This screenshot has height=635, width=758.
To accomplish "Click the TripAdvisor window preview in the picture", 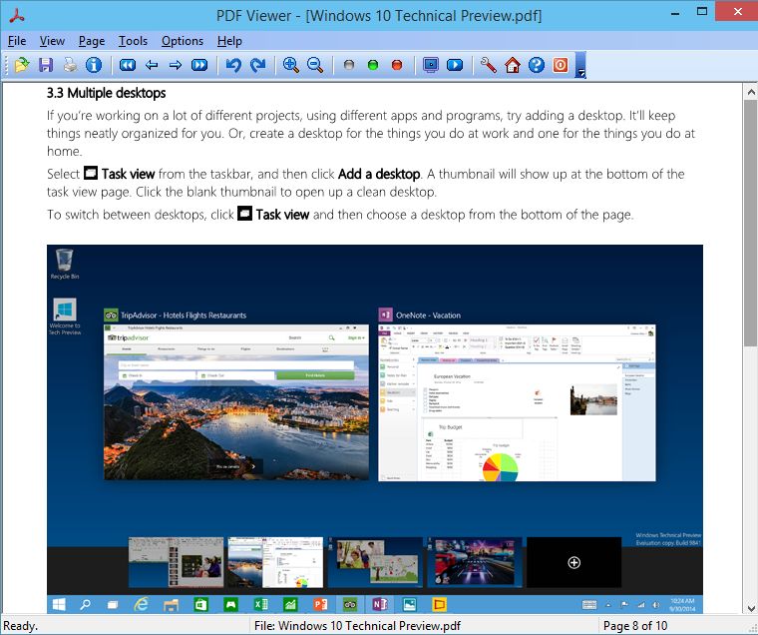I will point(236,402).
